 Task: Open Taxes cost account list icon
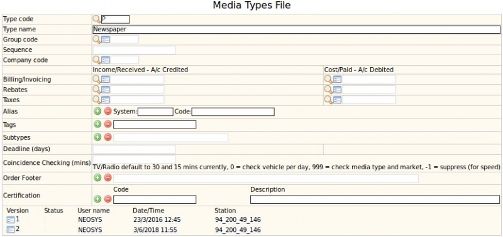[x=337, y=100]
